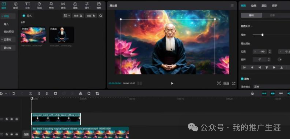Open the Text (文本) tab
This screenshot has width=290, height=139.
tap(28, 5)
